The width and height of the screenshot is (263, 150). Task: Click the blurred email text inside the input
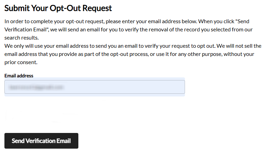point(37,87)
